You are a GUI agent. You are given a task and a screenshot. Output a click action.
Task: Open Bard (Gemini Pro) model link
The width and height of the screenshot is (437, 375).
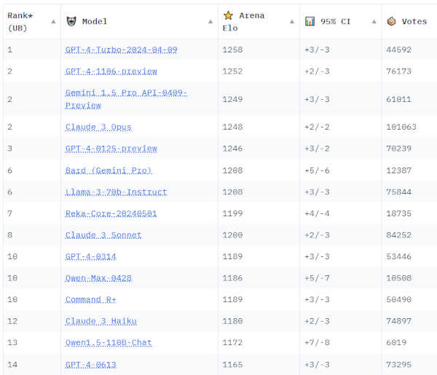click(x=109, y=170)
